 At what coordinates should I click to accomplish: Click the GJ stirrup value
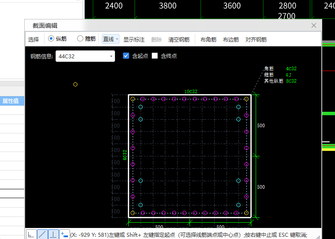click(289, 75)
